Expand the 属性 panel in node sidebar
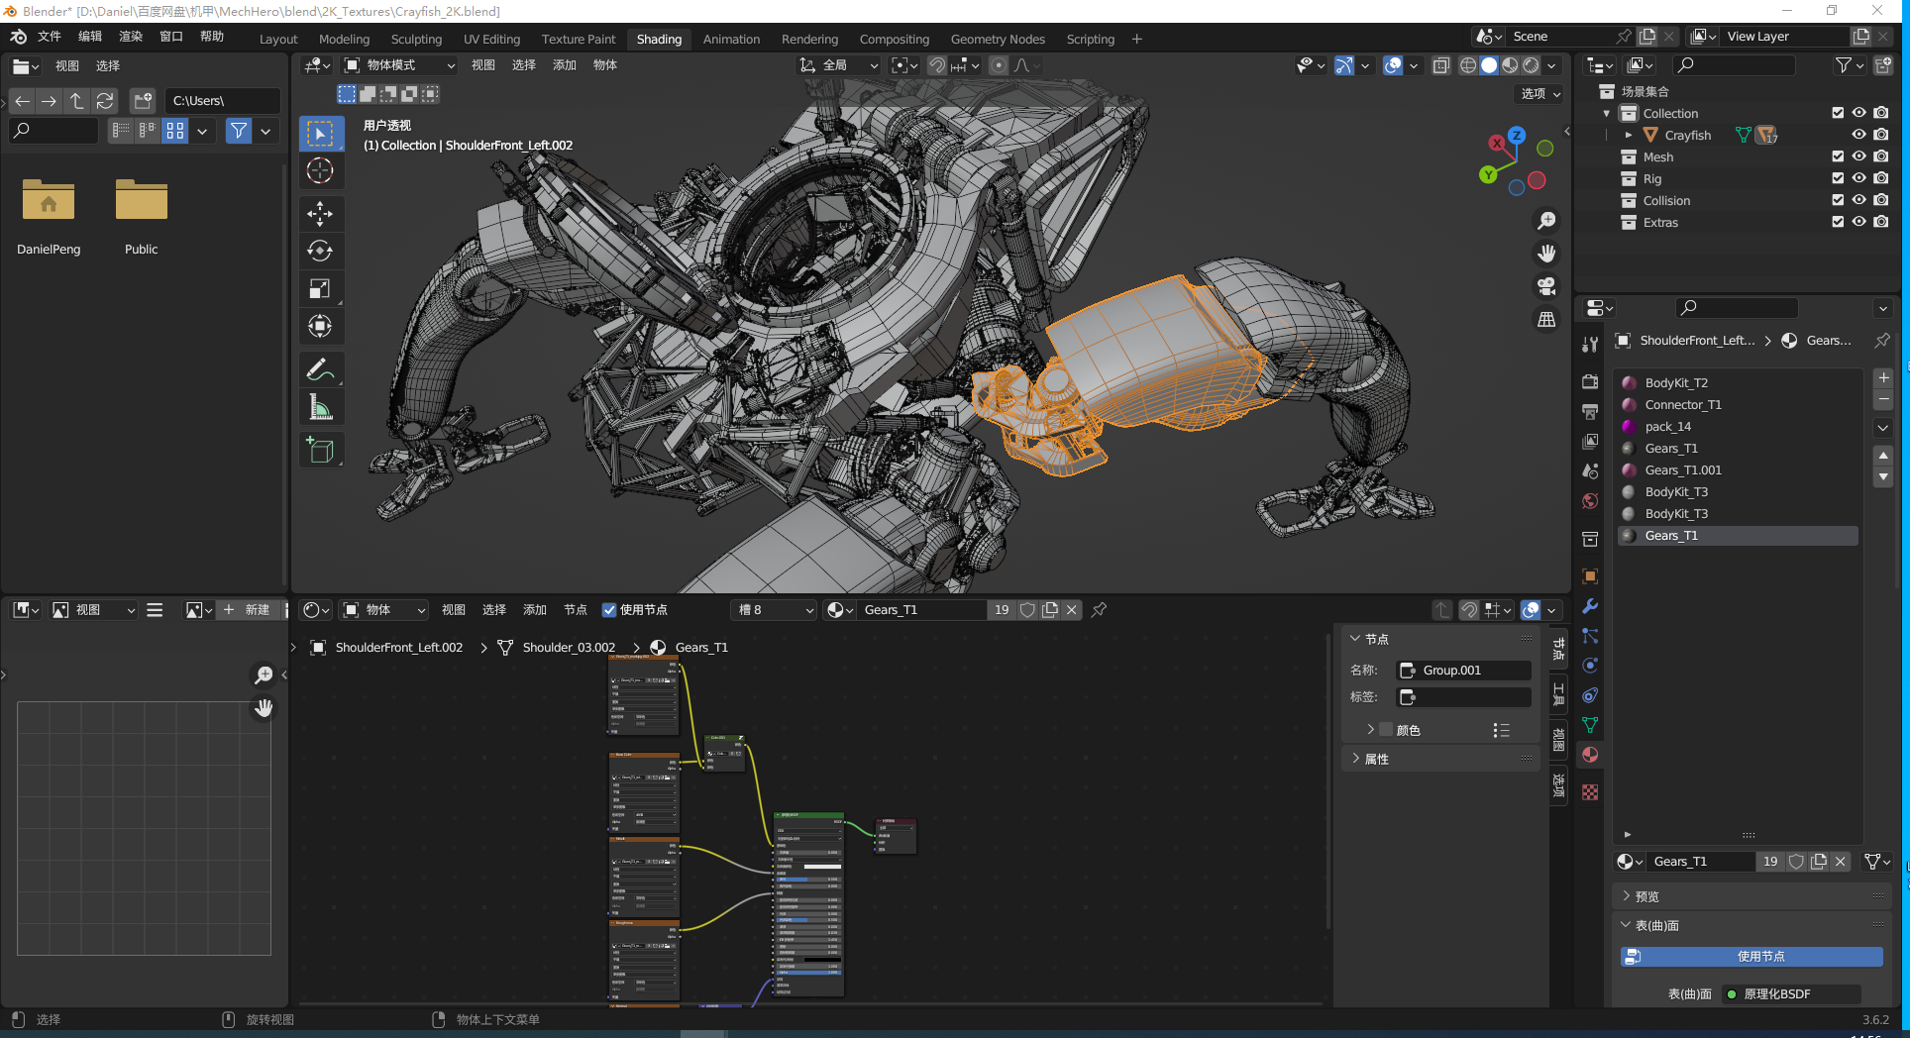Screen dimensions: 1910x1038 click(x=1376, y=759)
